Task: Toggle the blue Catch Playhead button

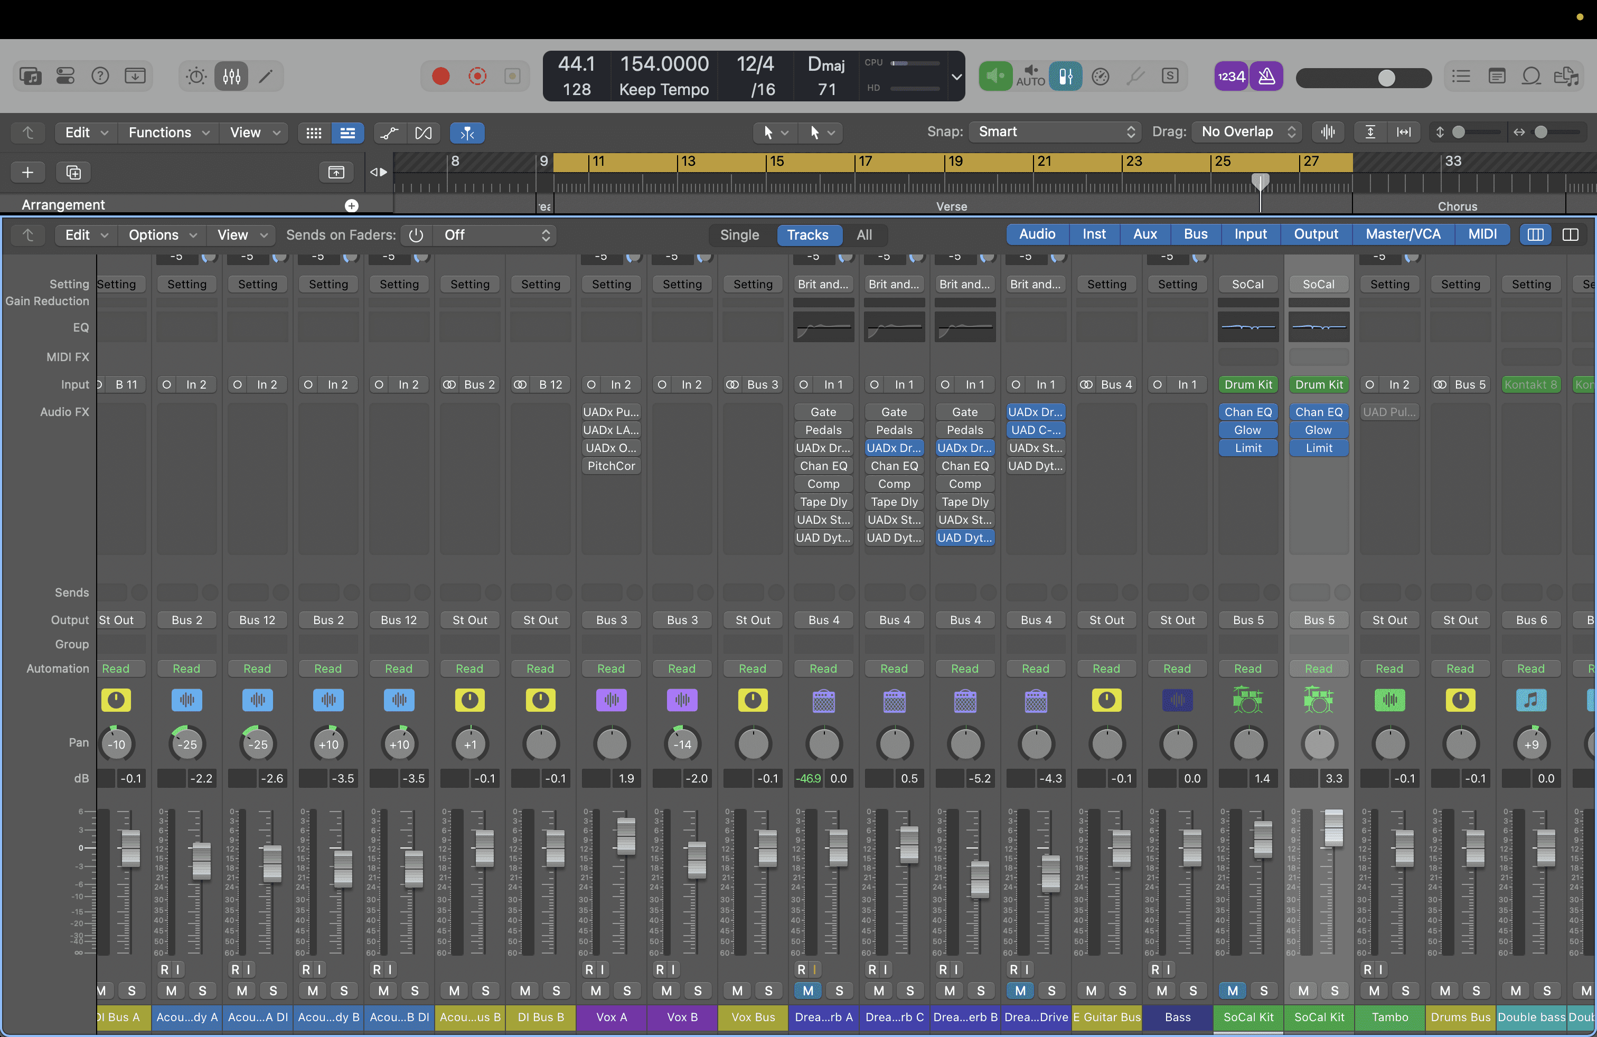Action: 467,133
